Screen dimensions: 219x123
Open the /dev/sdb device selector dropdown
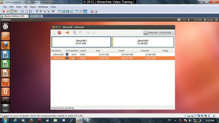pyautogui.click(x=159, y=32)
